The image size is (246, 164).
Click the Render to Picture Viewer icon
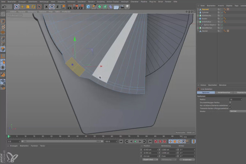pyautogui.click(x=75, y=7)
